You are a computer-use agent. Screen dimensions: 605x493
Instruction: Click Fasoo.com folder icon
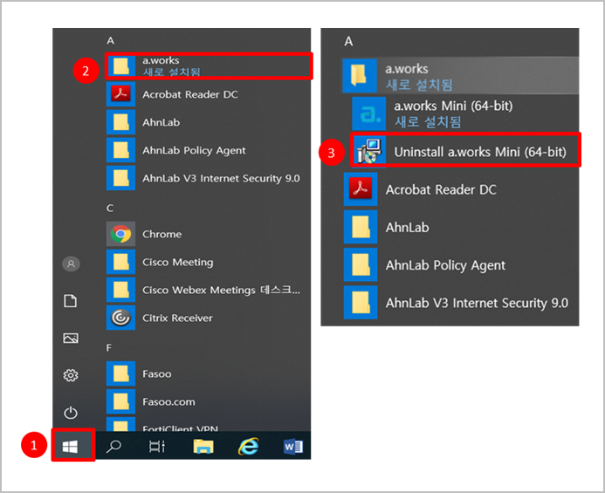pos(120,401)
